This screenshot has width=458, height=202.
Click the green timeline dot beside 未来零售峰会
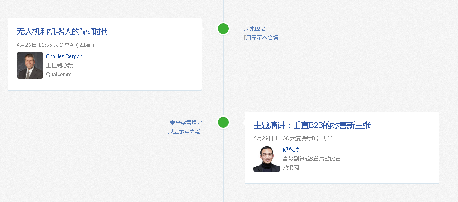pyautogui.click(x=223, y=122)
